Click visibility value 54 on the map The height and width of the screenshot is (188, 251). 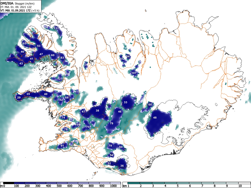pos(111,155)
